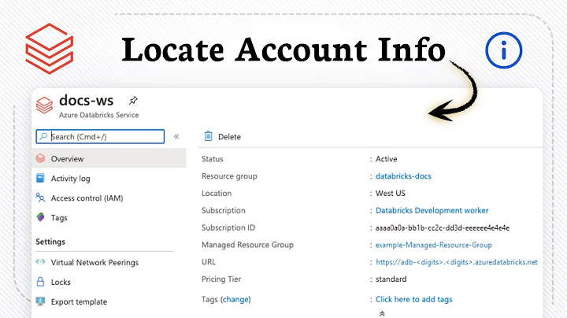Open the adb azuredatabricks.net URL link
This screenshot has height=318, width=567.
pos(457,262)
